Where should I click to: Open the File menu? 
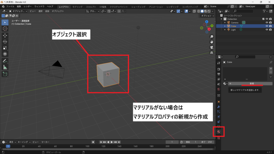click(x=10, y=6)
